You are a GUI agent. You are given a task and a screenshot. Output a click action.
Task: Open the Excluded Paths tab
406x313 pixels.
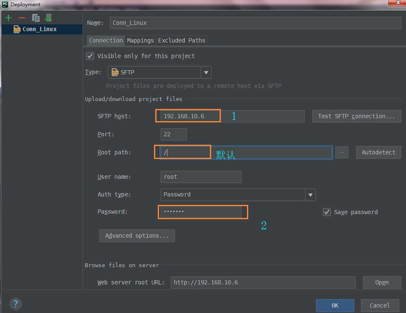coord(181,40)
